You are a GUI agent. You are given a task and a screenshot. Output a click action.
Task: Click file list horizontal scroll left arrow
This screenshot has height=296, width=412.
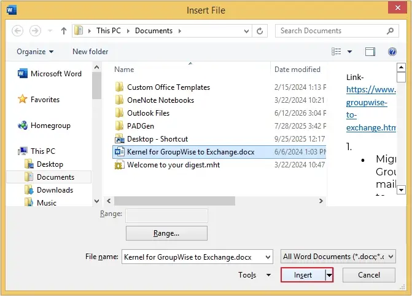click(109, 201)
